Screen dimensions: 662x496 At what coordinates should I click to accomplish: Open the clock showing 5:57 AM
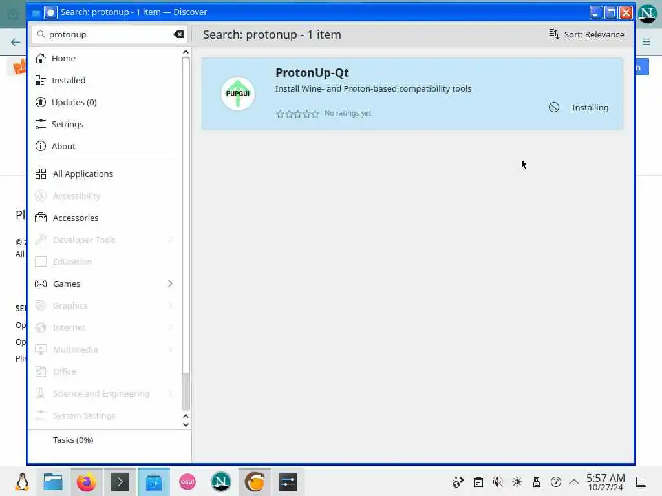click(605, 482)
